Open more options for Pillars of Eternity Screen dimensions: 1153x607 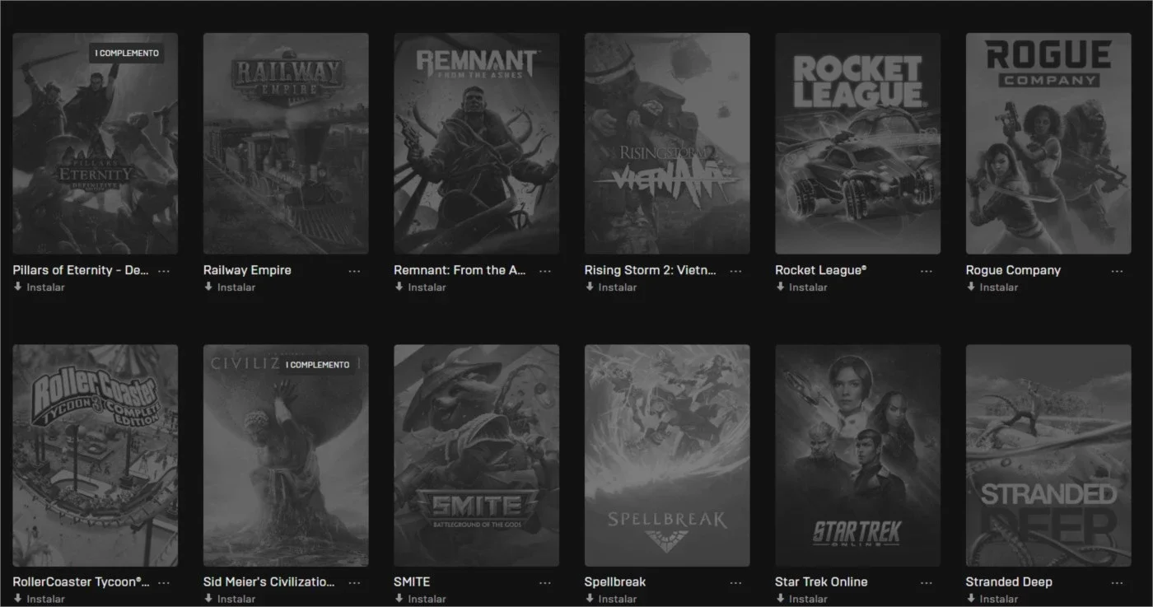164,271
